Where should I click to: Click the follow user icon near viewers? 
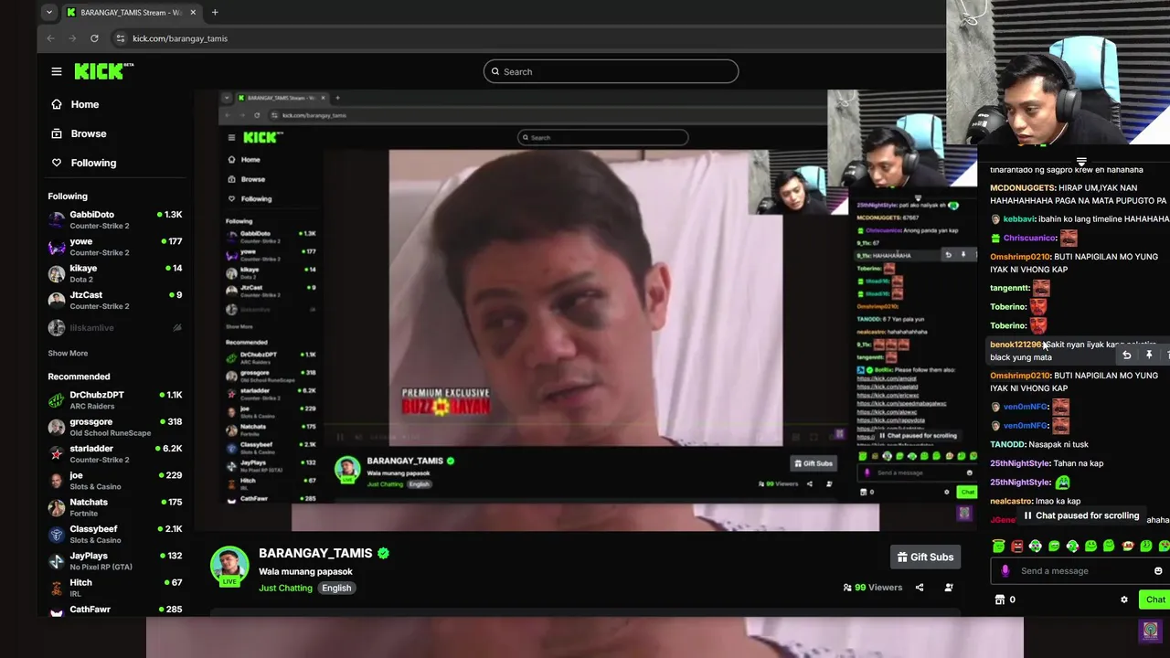tap(949, 588)
